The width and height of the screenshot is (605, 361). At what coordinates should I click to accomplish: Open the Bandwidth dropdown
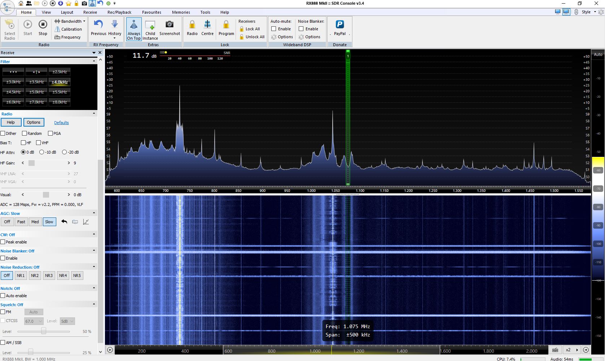[x=69, y=21]
